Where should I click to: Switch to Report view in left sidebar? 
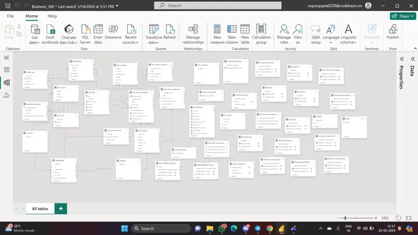[x=6, y=58]
